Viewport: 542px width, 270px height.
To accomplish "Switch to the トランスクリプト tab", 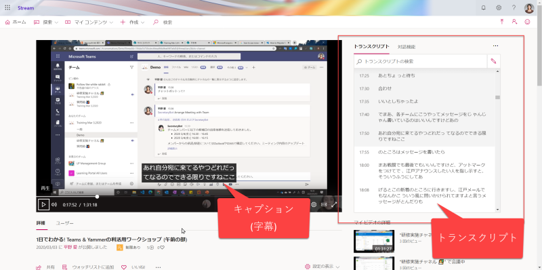I will (x=371, y=47).
